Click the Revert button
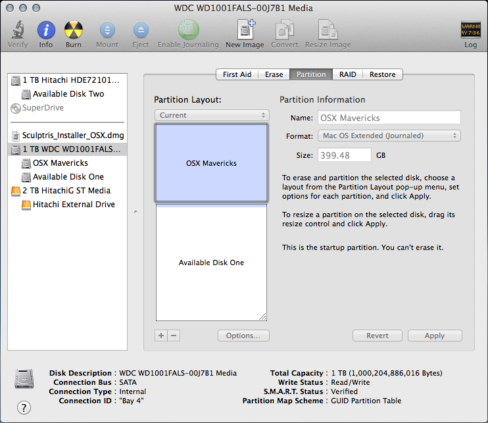Viewport: 488px width, 423px height. [x=378, y=336]
